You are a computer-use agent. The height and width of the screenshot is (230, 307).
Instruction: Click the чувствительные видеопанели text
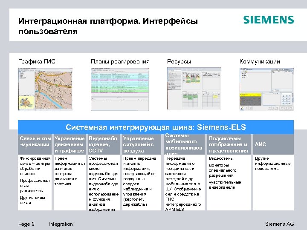click(225, 184)
